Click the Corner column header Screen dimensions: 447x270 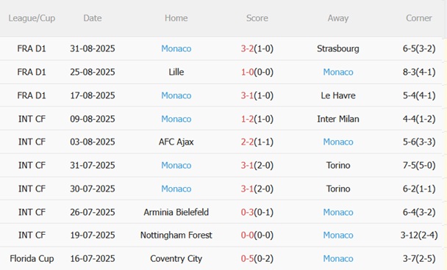(419, 18)
